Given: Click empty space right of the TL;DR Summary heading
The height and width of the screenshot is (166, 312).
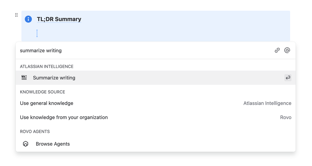Looking at the screenshot, I should tap(187, 19).
